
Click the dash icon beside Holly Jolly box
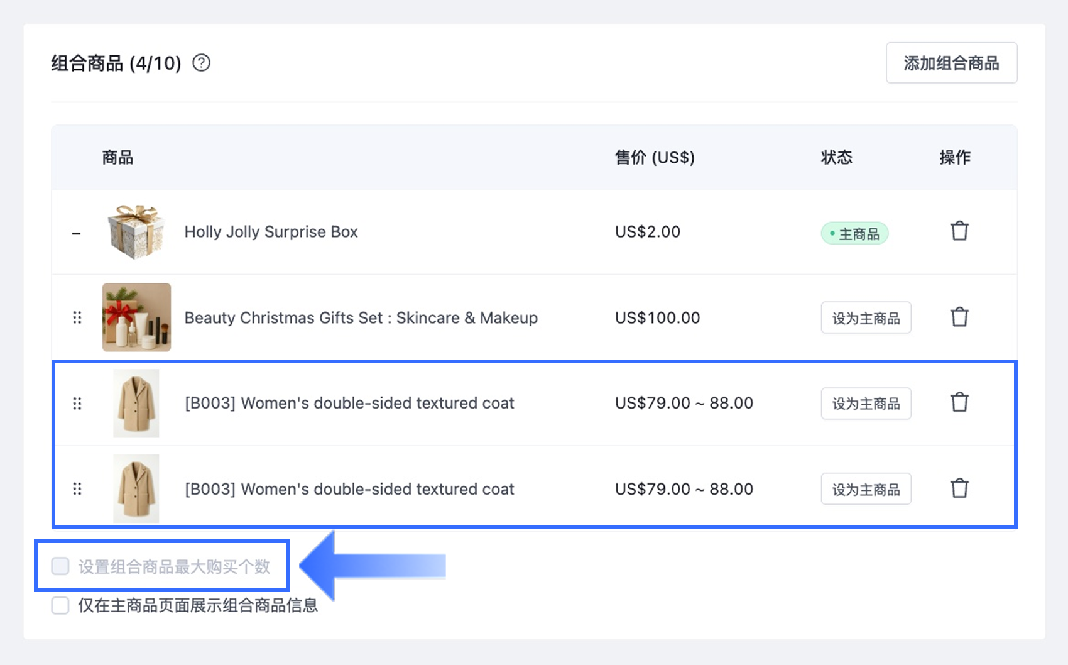tap(77, 233)
